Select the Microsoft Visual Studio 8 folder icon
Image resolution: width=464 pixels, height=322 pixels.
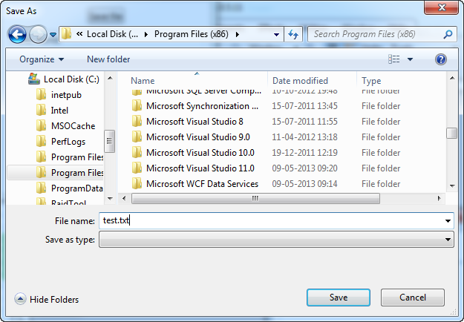137,122
